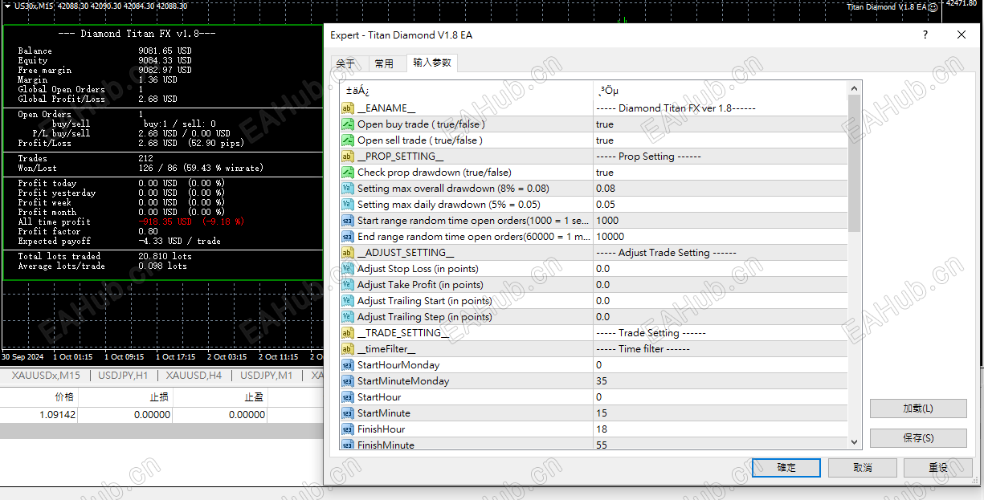Click the 止盈 column header in terminal panel
This screenshot has height=500, width=984.
click(x=254, y=396)
